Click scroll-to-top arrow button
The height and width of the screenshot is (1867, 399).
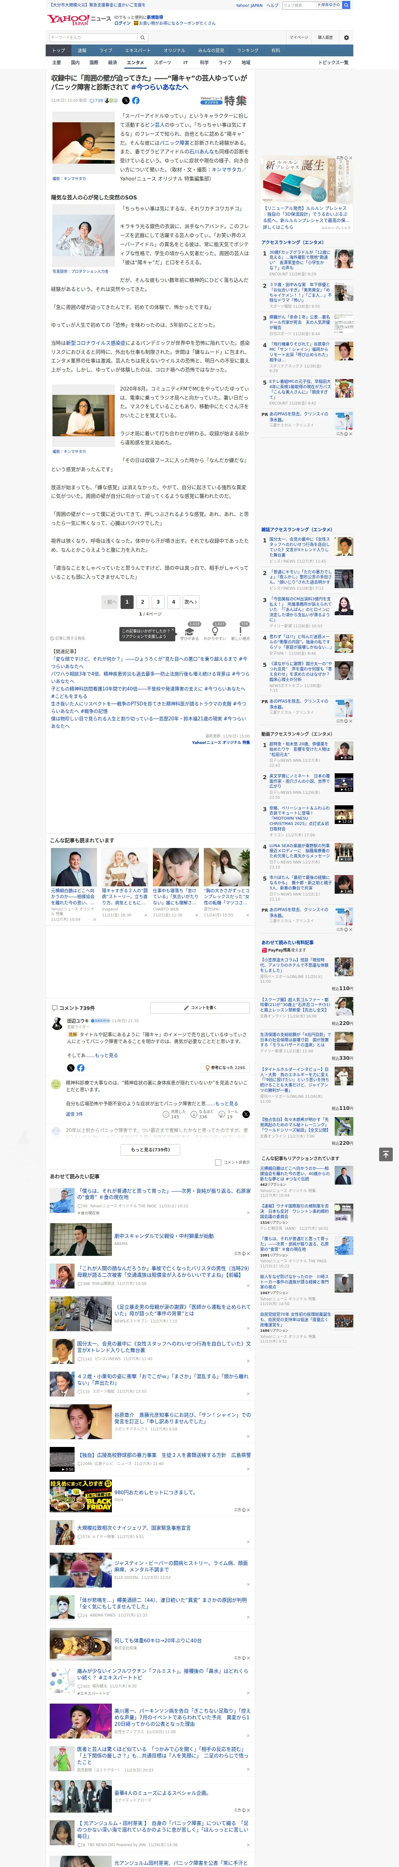click(386, 1154)
